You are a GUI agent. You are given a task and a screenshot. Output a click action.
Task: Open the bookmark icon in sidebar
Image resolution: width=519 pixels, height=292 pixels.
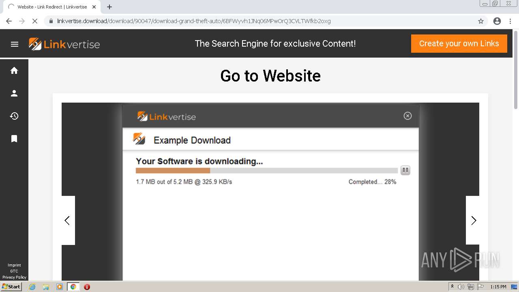[x=14, y=139]
